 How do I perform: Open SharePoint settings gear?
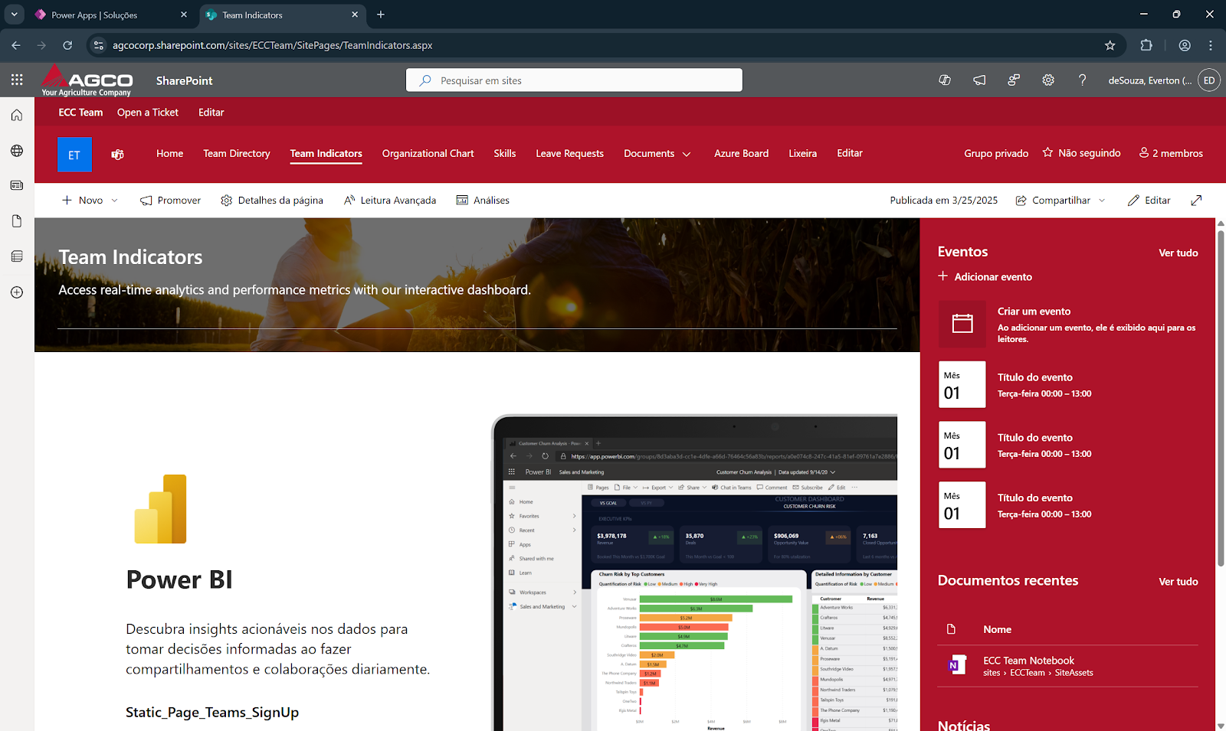point(1048,80)
